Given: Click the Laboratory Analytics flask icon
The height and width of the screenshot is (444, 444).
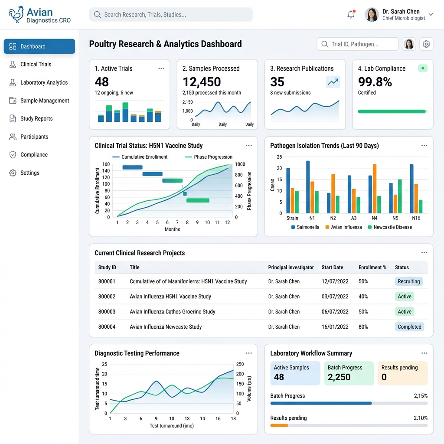Looking at the screenshot, I should pos(13,82).
